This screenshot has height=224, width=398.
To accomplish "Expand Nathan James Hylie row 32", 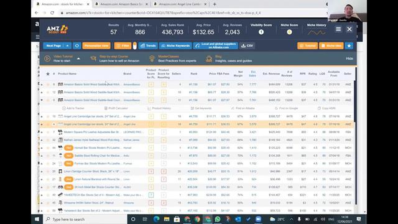I will (42, 140).
